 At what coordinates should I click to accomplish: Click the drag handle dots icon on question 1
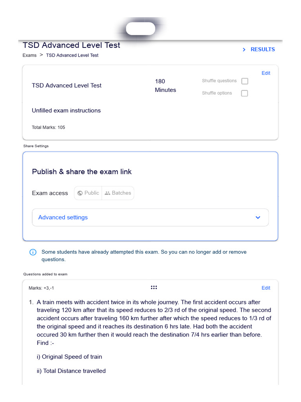(154, 287)
